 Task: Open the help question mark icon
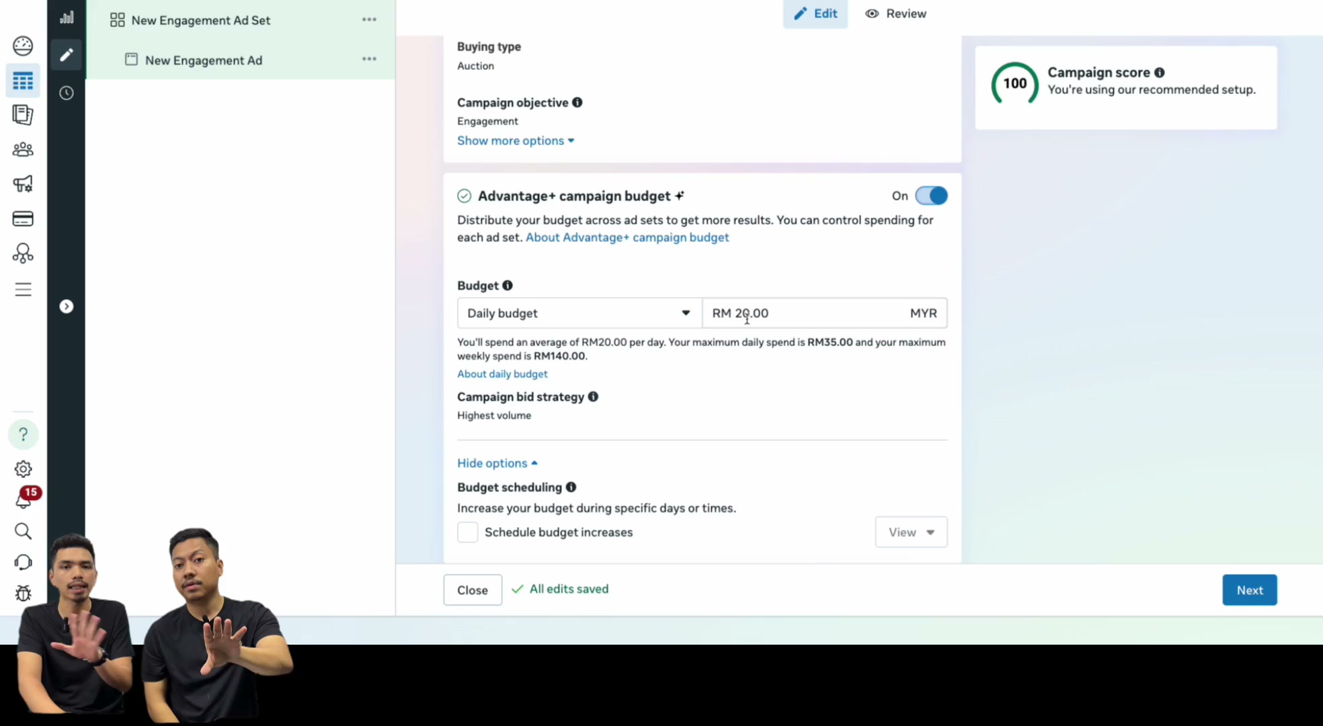23,434
